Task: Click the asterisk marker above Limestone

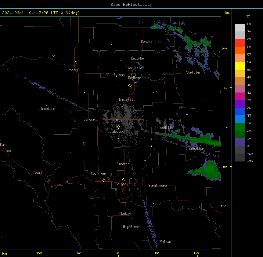Action: point(47,106)
